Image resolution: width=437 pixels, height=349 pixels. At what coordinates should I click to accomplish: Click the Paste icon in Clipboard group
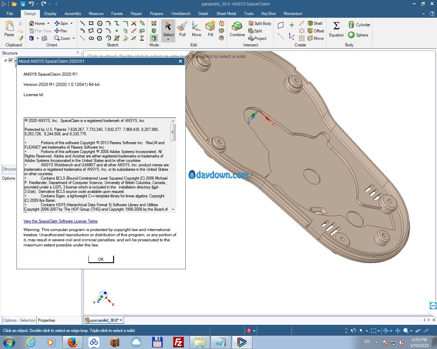[9, 26]
